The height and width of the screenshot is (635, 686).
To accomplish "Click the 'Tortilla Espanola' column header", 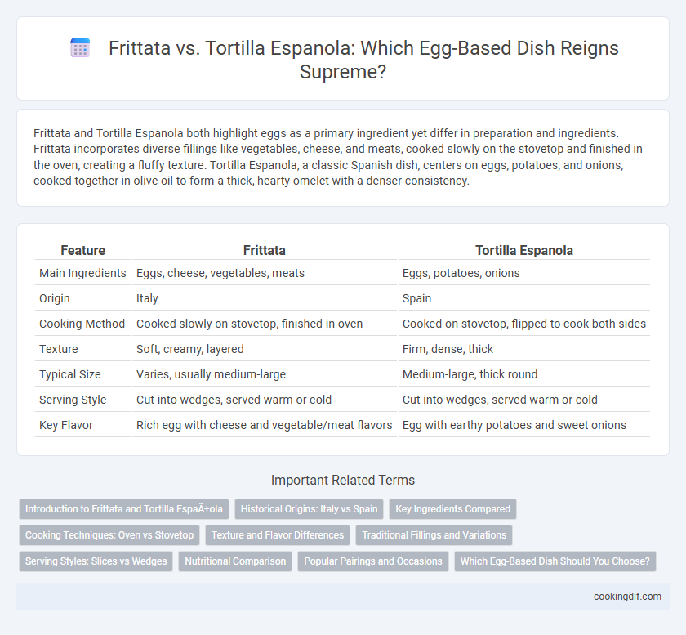I will [524, 251].
